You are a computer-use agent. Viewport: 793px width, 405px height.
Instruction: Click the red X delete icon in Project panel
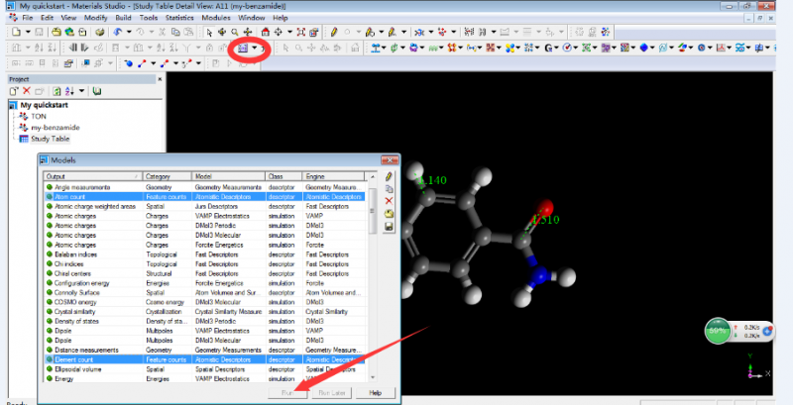click(27, 91)
